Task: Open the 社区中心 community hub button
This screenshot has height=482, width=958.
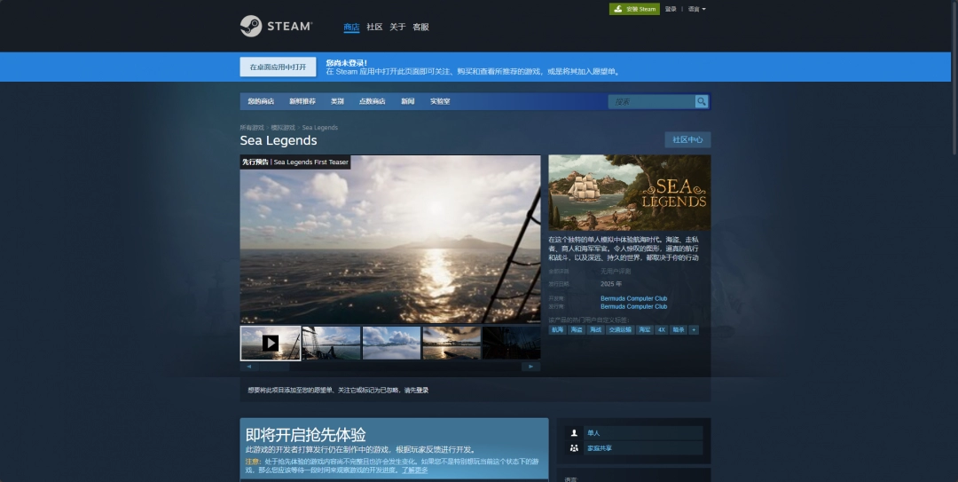Action: click(x=687, y=139)
